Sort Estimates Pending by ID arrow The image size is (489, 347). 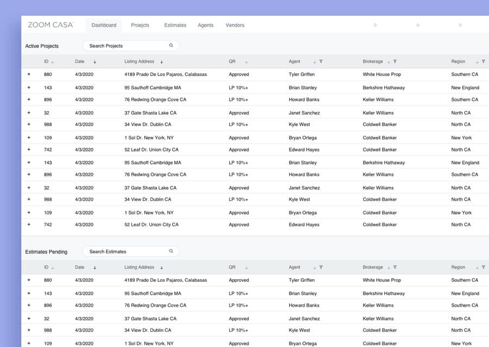tap(52, 268)
